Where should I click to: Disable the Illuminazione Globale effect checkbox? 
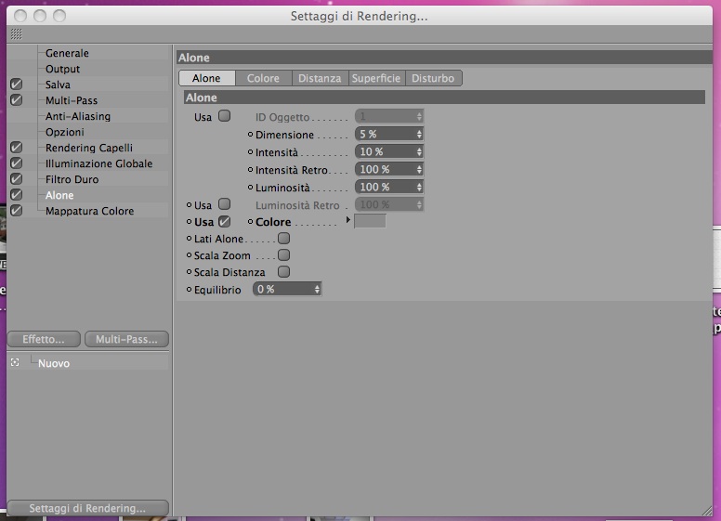coord(16,163)
